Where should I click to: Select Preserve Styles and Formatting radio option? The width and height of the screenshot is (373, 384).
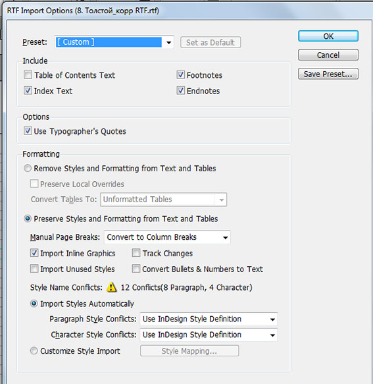tap(28, 219)
